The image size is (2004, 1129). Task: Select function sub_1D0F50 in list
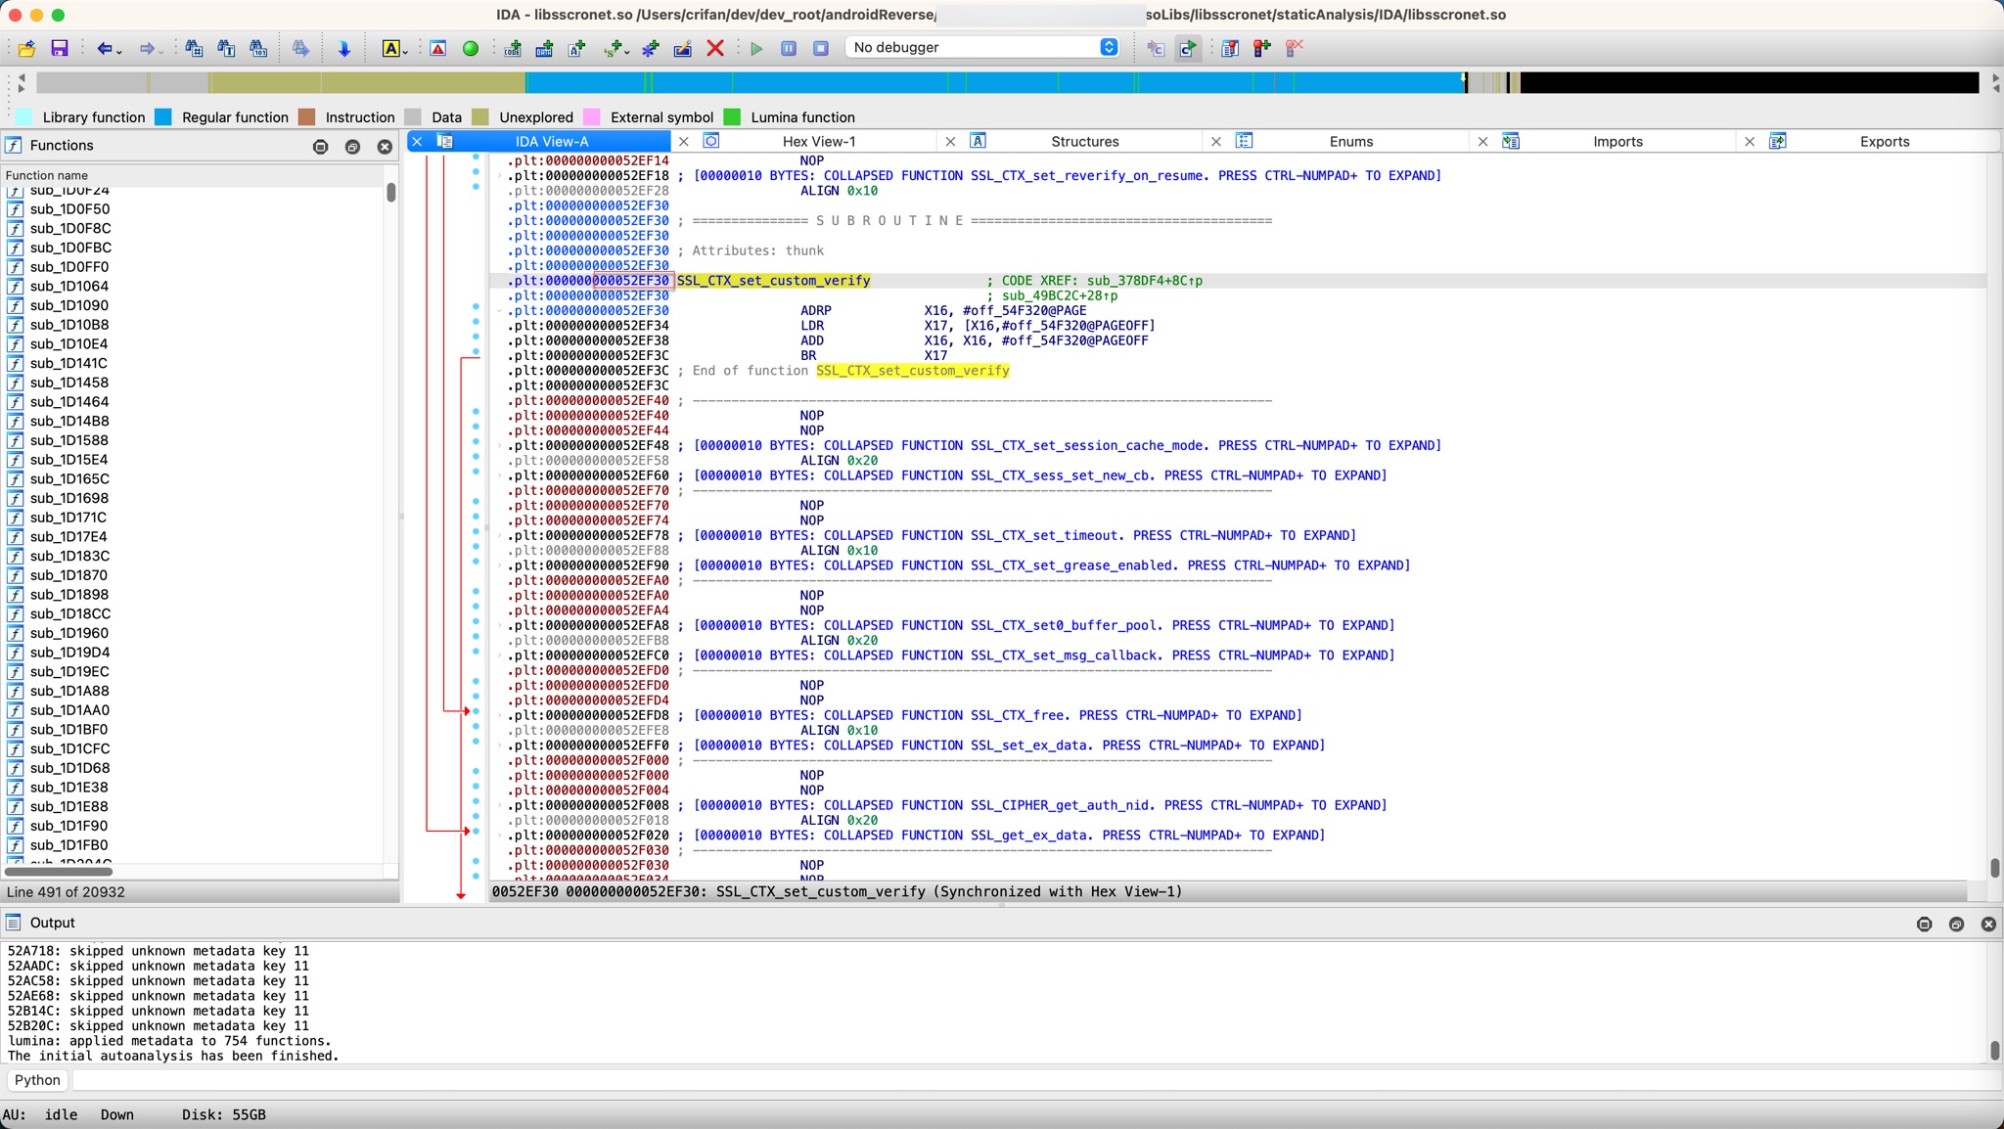pyautogui.click(x=69, y=209)
